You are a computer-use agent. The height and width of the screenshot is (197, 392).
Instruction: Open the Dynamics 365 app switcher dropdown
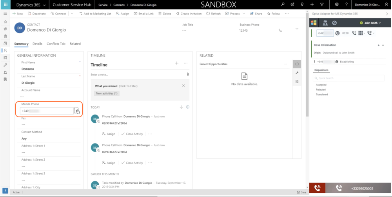coord(31,5)
